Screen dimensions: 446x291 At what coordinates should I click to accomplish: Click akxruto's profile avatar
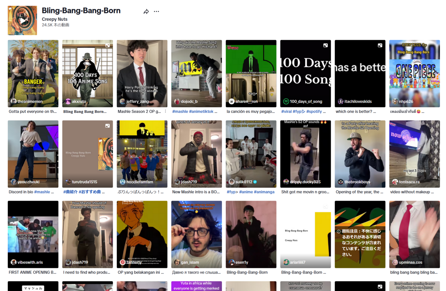[x=68, y=101]
